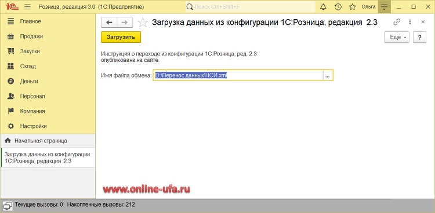The width and height of the screenshot is (435, 213).
Task: Add form to favorites with star
Action: (143, 23)
